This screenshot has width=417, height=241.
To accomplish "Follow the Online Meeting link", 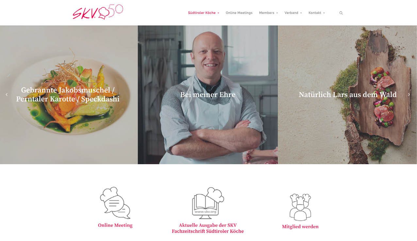I will click(115, 225).
